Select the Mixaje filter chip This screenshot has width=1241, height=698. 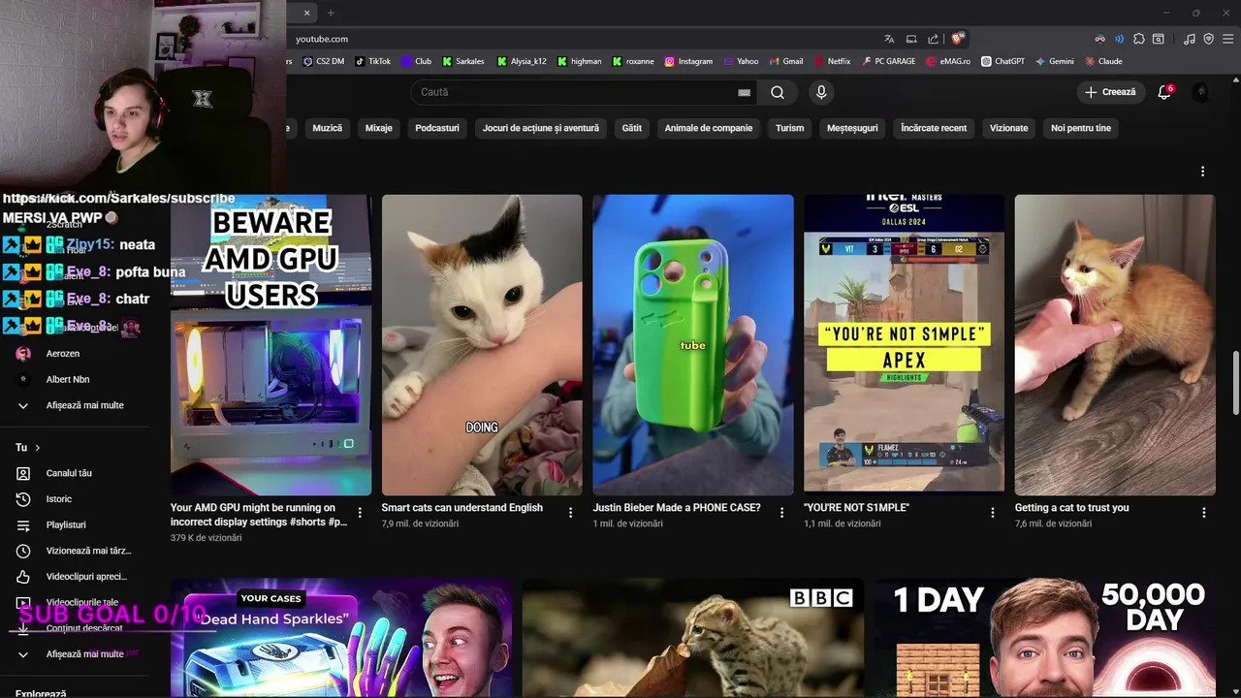click(379, 128)
